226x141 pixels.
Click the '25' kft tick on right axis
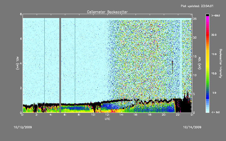click(x=195, y=19)
